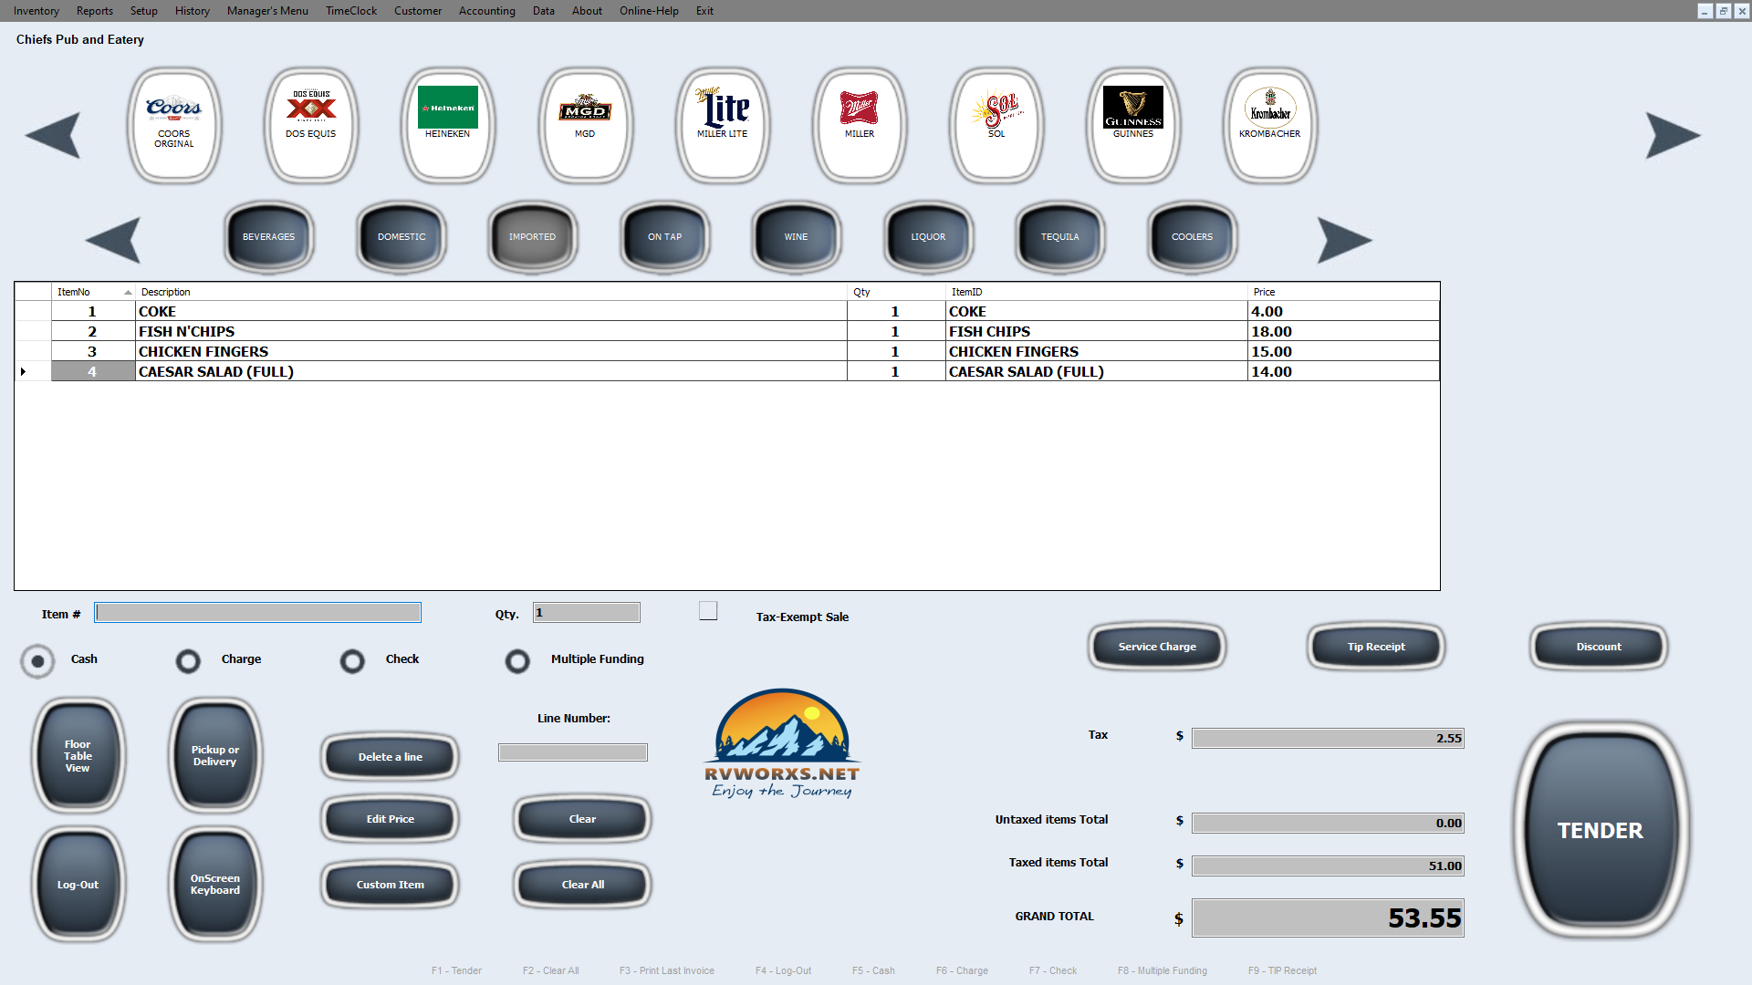Choose the Heineken beer button
This screenshot has height=985, width=1752.
click(448, 123)
